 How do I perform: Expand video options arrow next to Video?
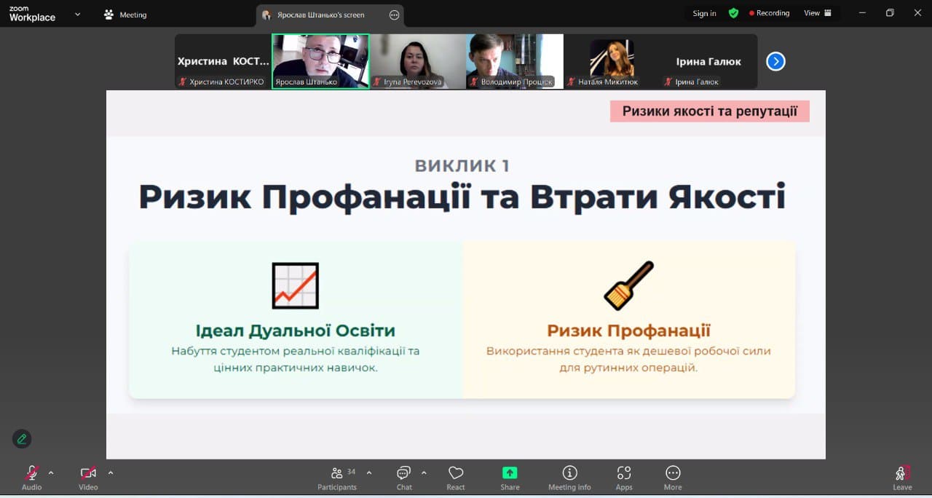(111, 473)
